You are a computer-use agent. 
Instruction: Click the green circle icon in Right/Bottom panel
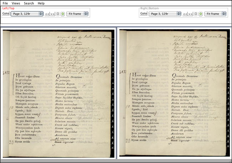click(201, 14)
